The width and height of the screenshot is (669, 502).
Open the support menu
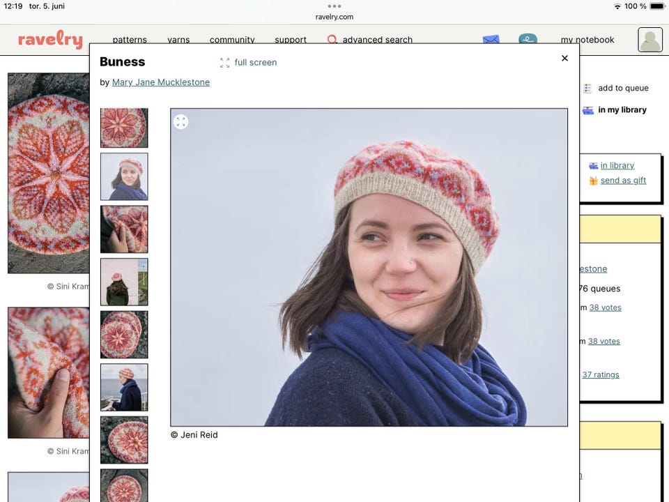pyautogui.click(x=291, y=39)
